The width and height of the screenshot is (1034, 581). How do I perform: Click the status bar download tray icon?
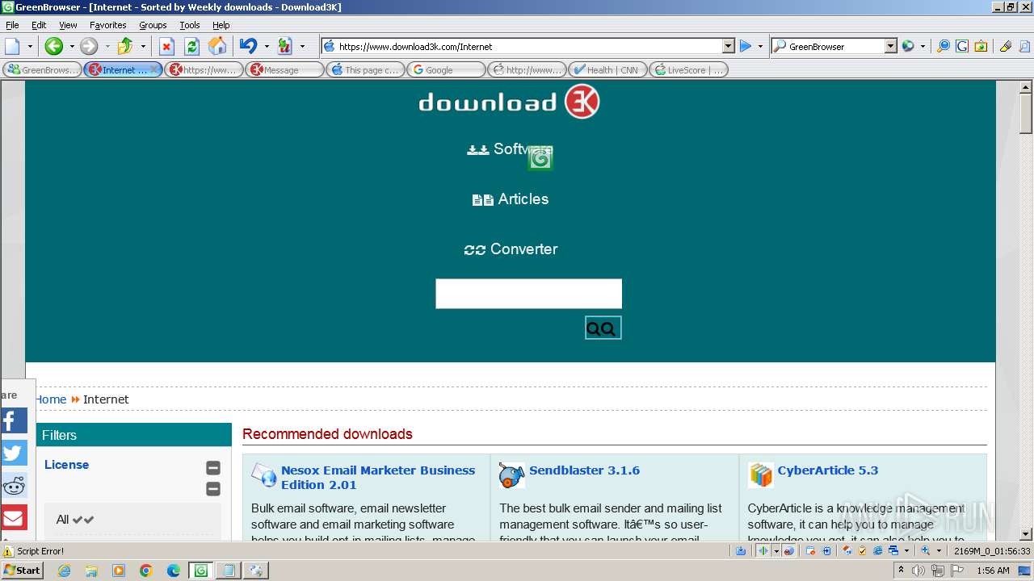[x=741, y=551]
